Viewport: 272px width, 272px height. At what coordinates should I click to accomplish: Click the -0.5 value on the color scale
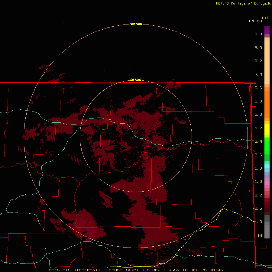pos(257,209)
